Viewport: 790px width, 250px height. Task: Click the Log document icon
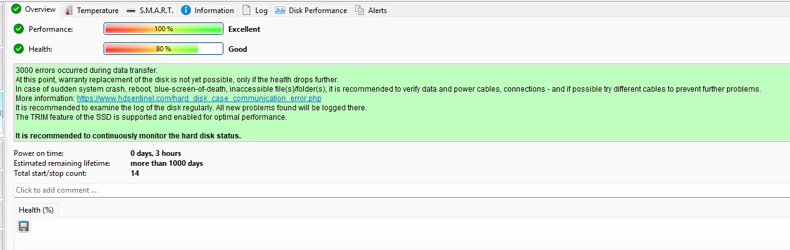[247, 10]
